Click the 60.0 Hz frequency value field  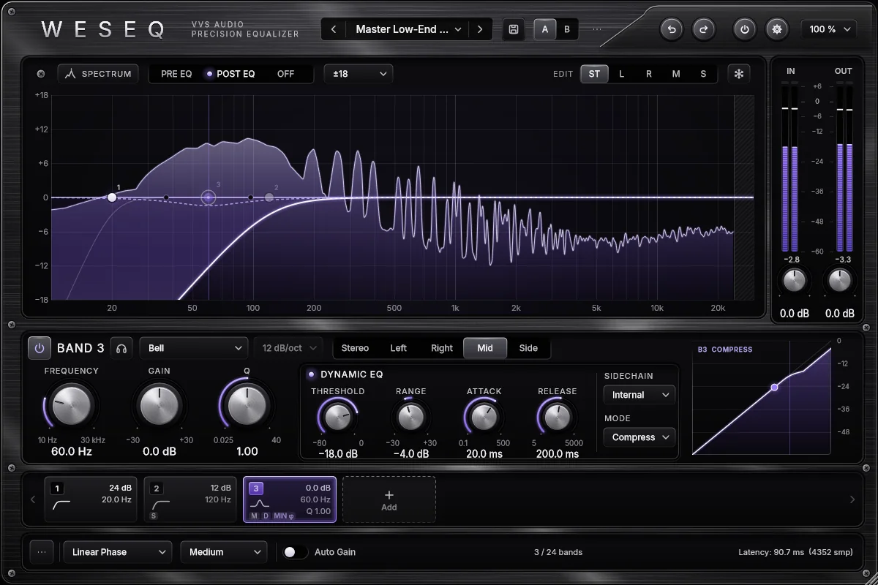click(72, 452)
